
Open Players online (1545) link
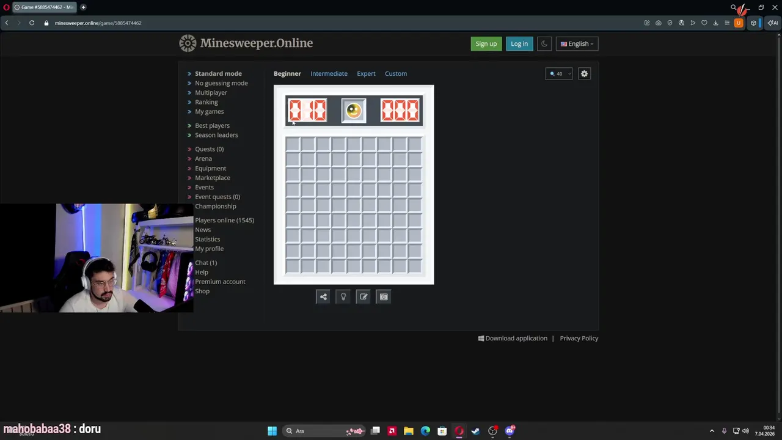(x=224, y=220)
